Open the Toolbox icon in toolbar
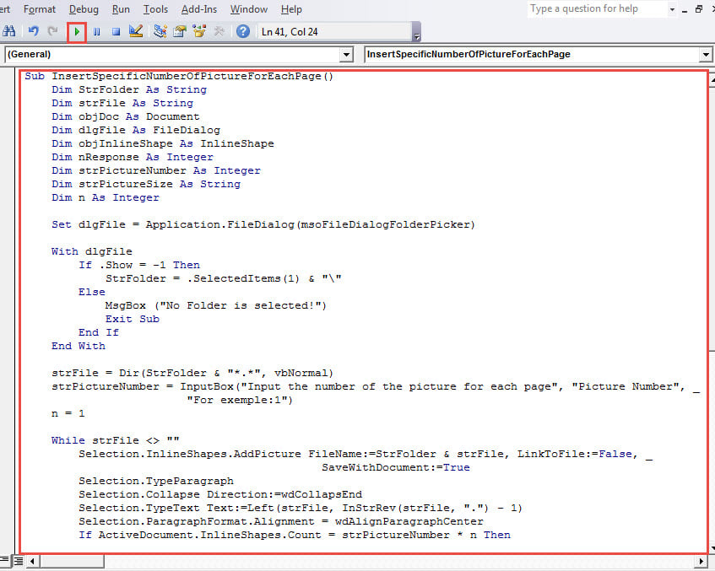This screenshot has height=571, width=715. tap(220, 32)
